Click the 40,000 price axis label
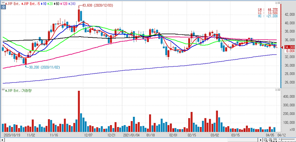This screenshot has height=142, width=296. 289,23
